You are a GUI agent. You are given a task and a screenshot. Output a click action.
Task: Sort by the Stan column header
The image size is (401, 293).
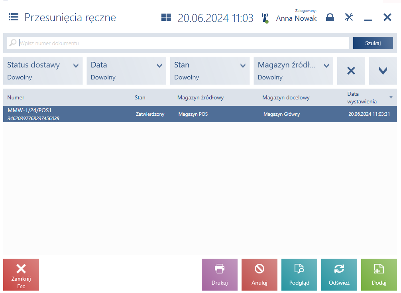[x=140, y=97]
